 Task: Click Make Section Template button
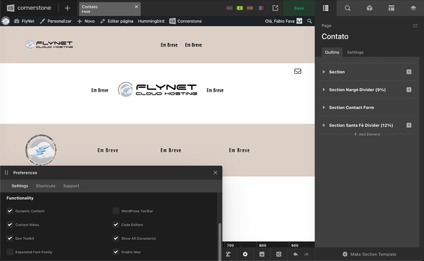point(369,254)
